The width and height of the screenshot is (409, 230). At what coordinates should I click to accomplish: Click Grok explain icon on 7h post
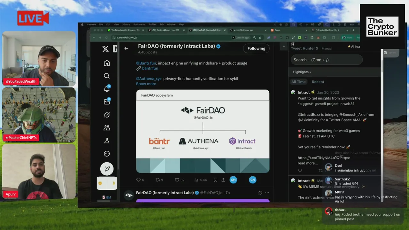click(260, 193)
